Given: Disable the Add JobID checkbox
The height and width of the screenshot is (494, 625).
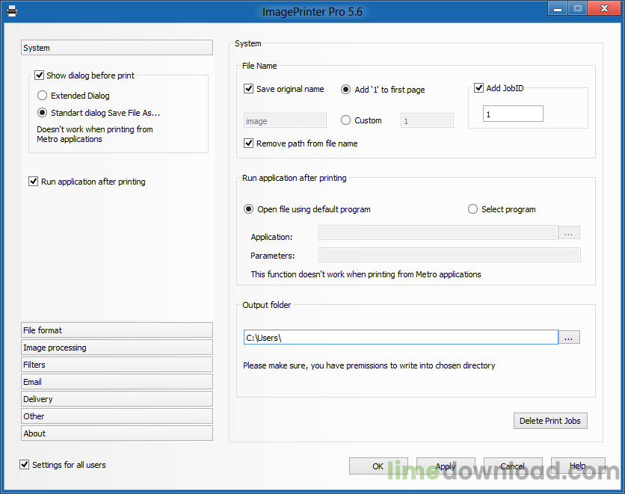Looking at the screenshot, I should coord(479,88).
